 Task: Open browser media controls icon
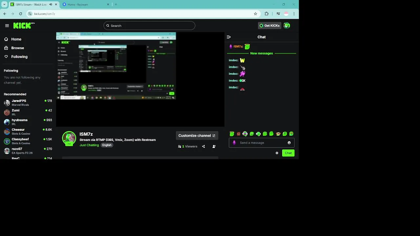[278, 14]
